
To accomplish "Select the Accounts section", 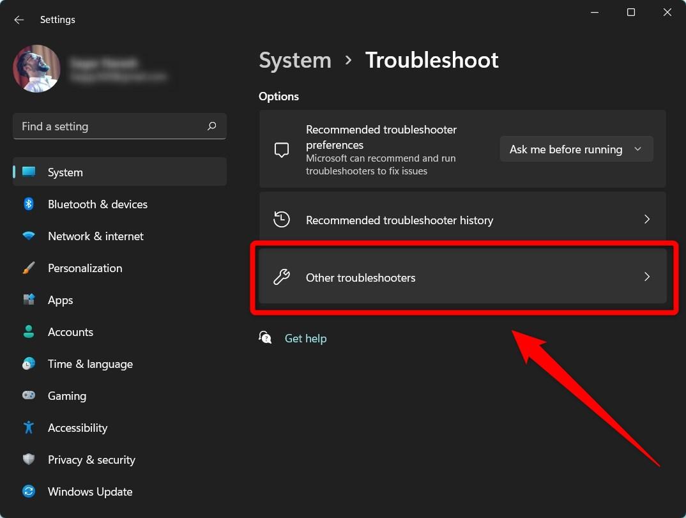I will tap(70, 331).
